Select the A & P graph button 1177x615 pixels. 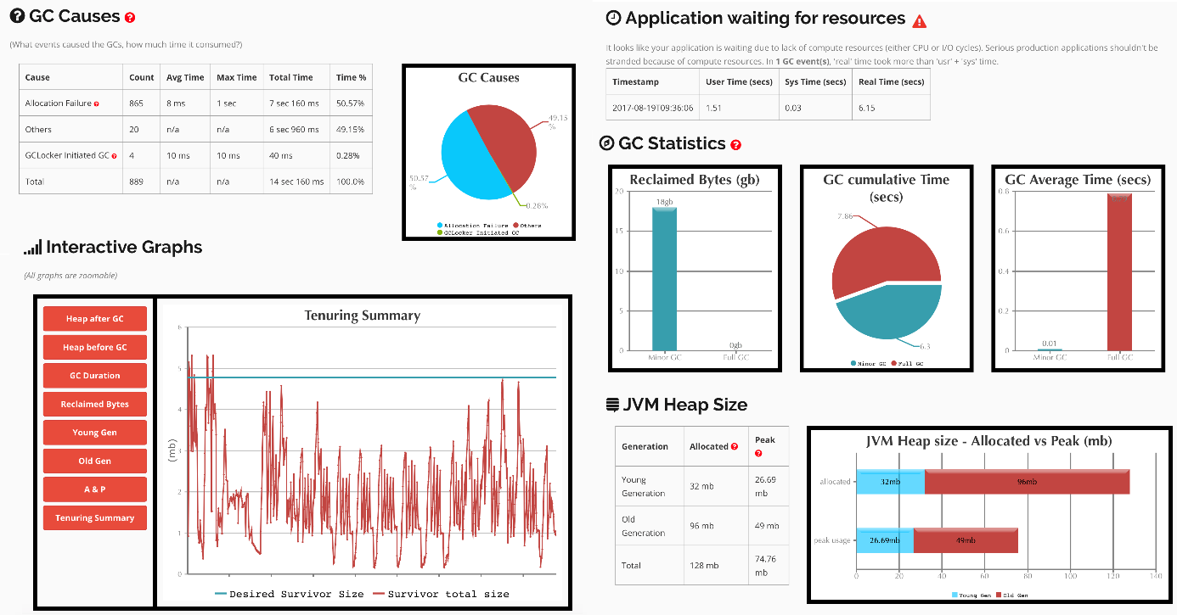[x=95, y=489]
